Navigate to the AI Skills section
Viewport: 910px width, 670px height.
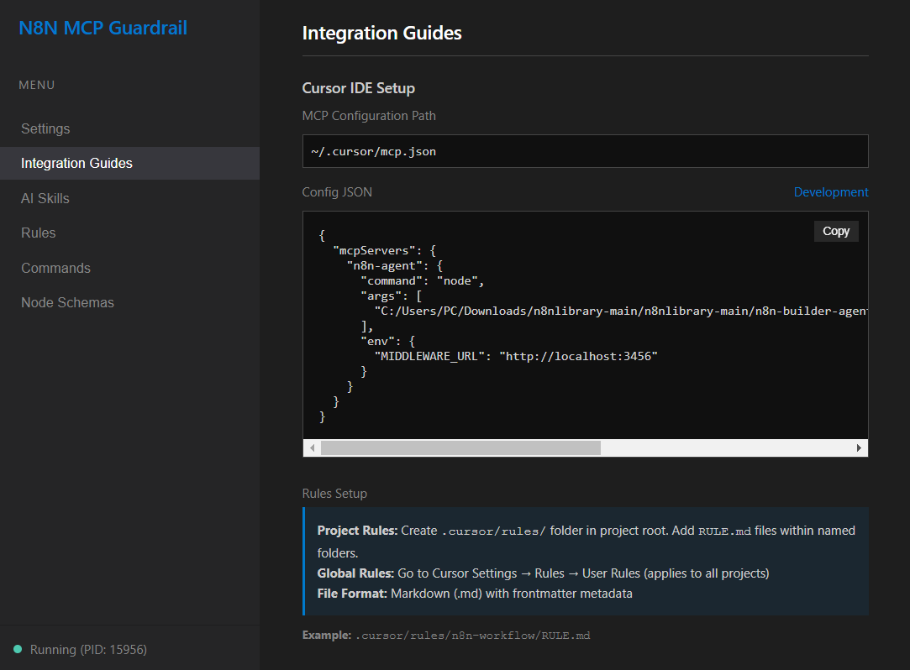point(45,198)
